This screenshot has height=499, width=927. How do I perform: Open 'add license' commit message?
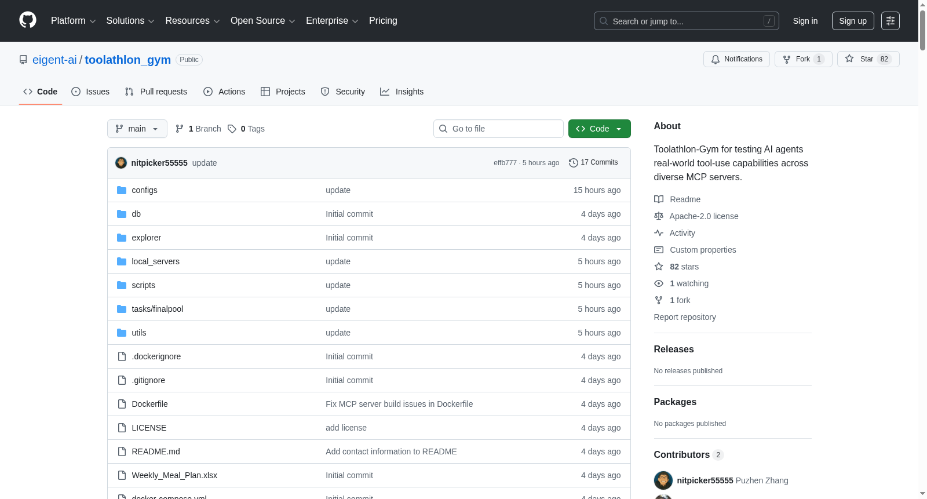point(346,428)
